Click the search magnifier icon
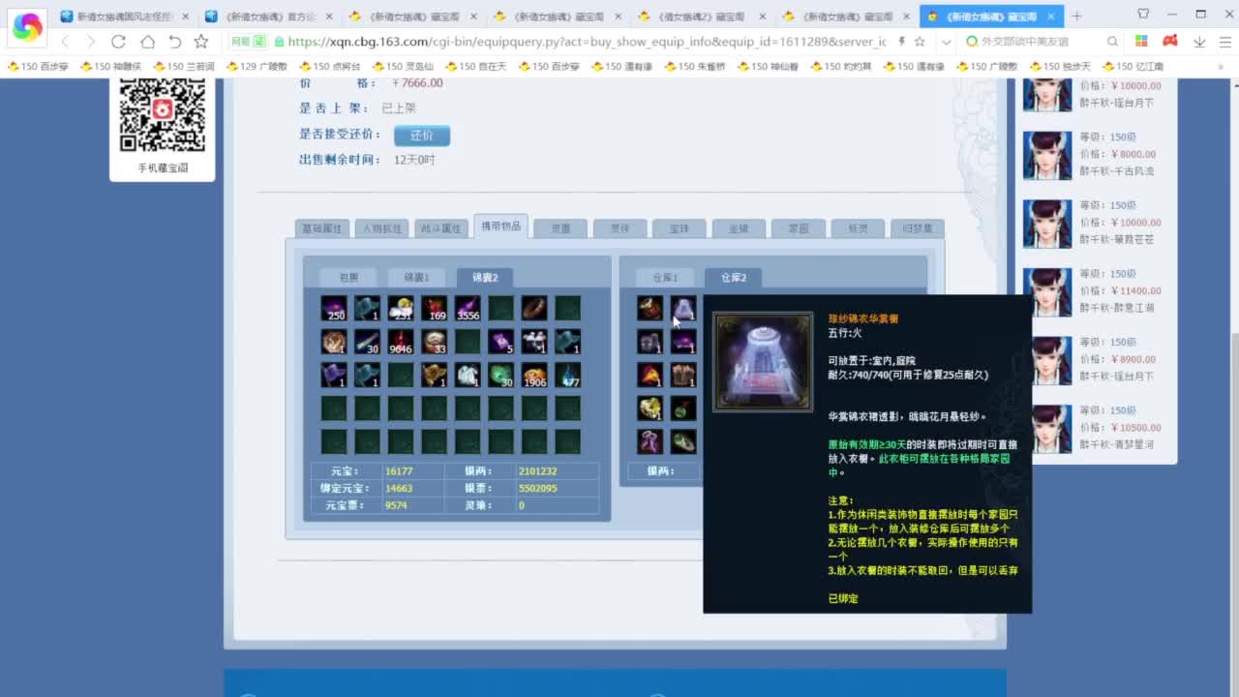 1112,42
